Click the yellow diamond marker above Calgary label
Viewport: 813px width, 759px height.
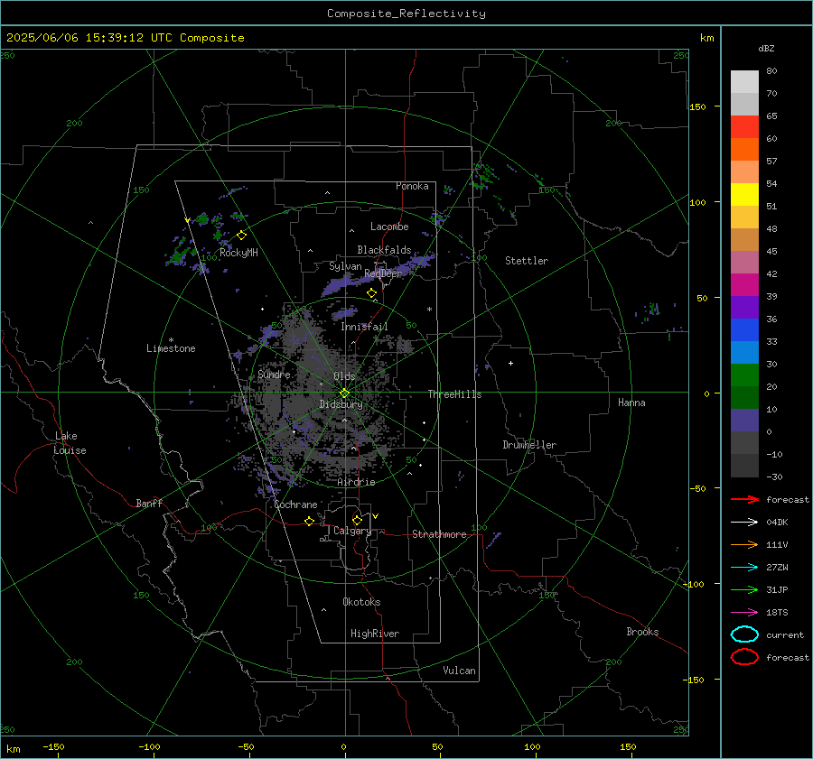(357, 520)
